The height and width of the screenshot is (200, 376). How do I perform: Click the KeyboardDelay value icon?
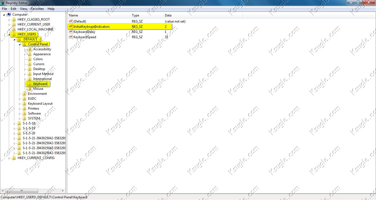click(71, 32)
